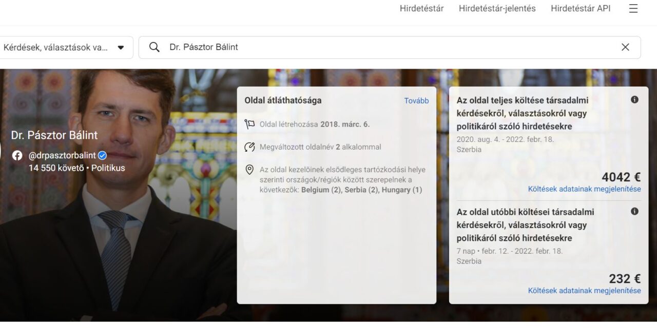This screenshot has width=657, height=328.
Task: Click the verified blue checkmark badge
Action: coord(101,155)
